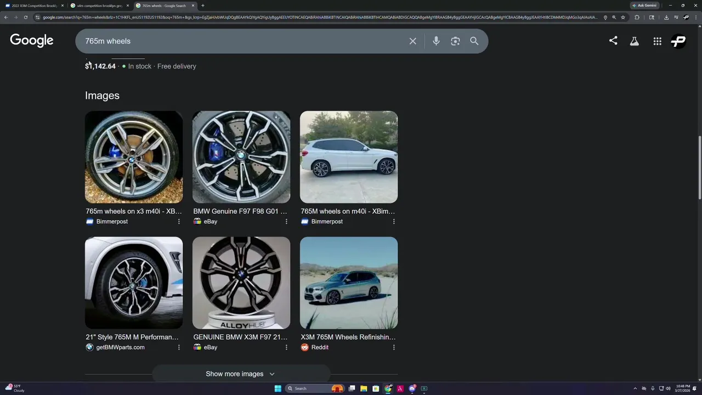Open white BMW X3 side view thumbnail

(x=349, y=157)
